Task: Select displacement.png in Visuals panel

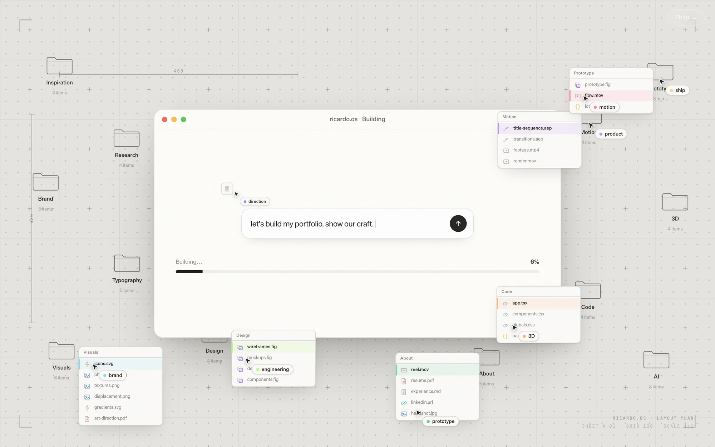Action: [120, 396]
